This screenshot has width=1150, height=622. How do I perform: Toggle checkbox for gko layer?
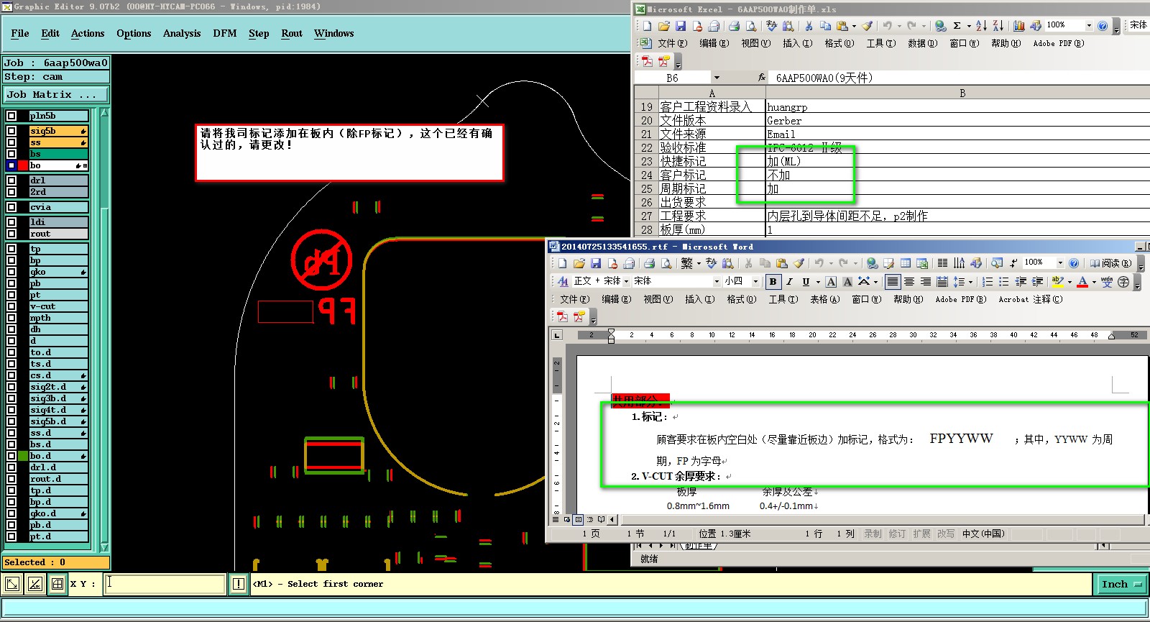tap(11, 272)
